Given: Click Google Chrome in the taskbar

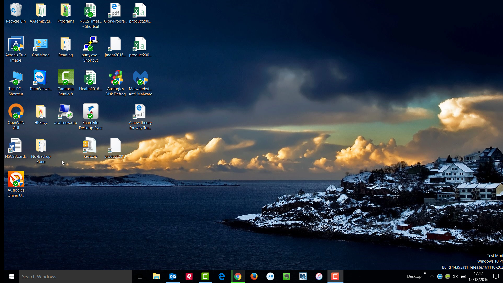Looking at the screenshot, I should click(x=238, y=276).
